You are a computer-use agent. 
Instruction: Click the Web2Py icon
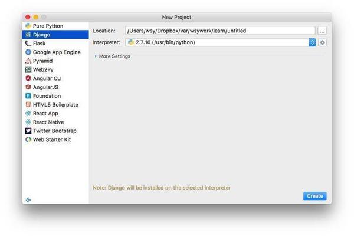tap(28, 69)
